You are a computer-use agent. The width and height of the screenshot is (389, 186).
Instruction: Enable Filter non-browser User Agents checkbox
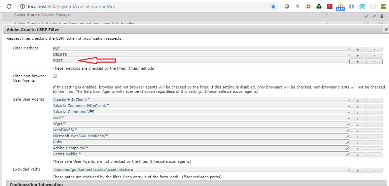55,76
